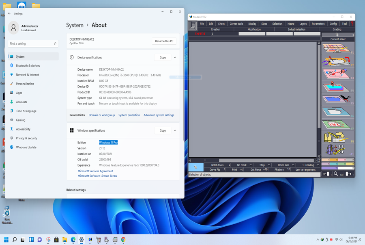Toggle the Cut Piece display option
Image resolution: width=365 pixels, height=245 pixels.
pos(256,170)
